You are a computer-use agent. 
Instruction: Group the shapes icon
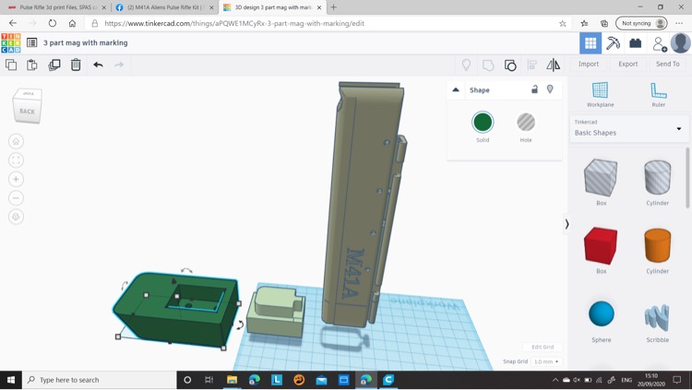tap(488, 65)
